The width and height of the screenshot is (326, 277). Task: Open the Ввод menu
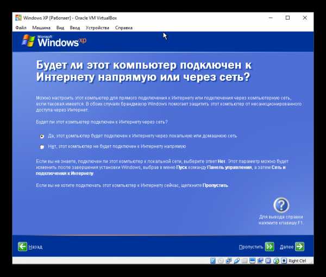(x=75, y=27)
